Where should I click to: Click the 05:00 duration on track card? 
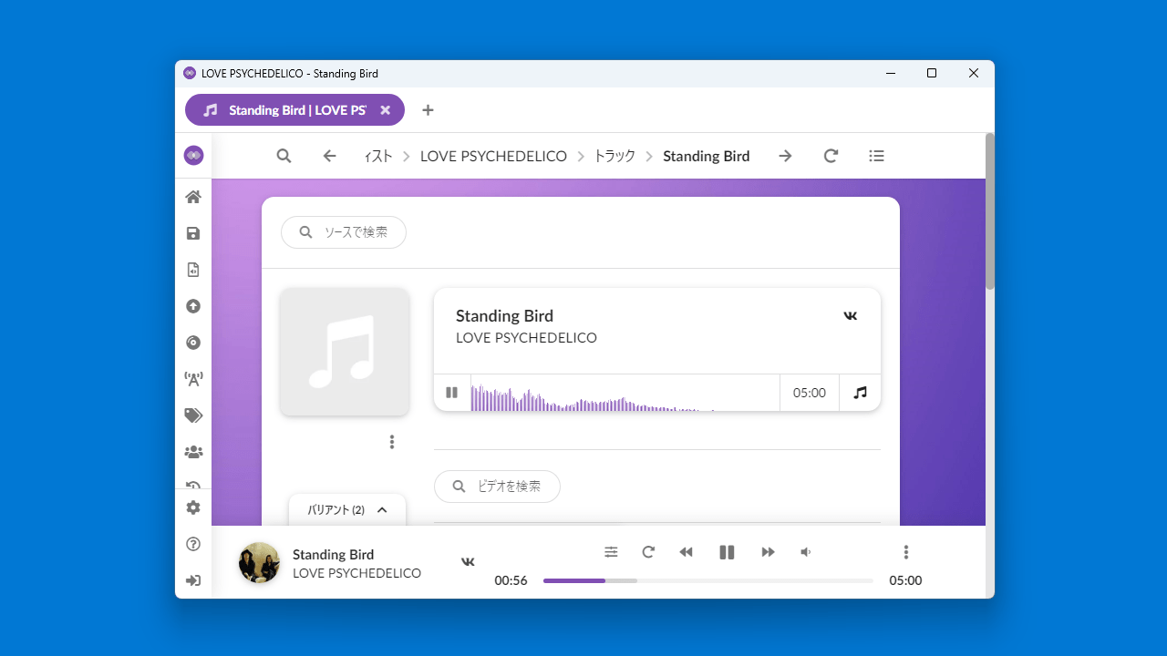(810, 393)
